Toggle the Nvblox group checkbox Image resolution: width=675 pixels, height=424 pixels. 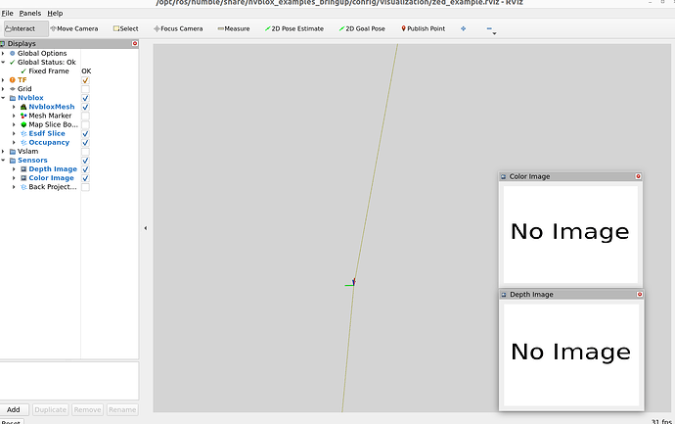click(x=85, y=98)
